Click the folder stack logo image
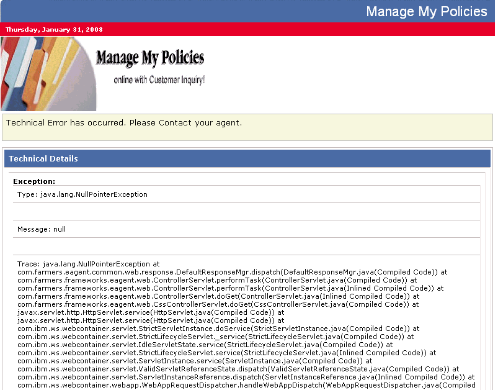498x390 pixels. [47, 73]
